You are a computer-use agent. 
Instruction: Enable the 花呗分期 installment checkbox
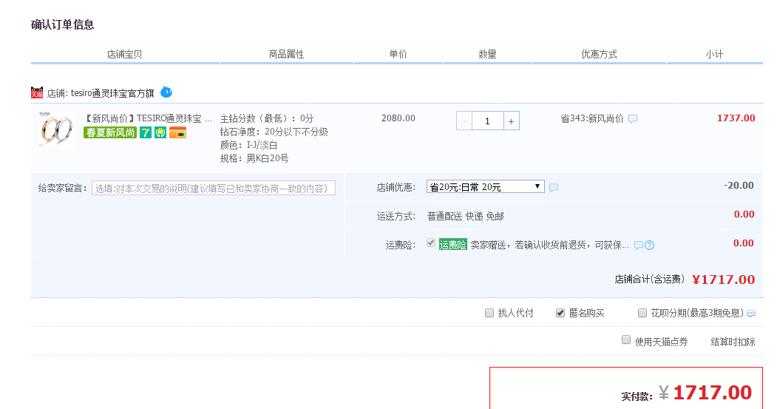point(642,313)
